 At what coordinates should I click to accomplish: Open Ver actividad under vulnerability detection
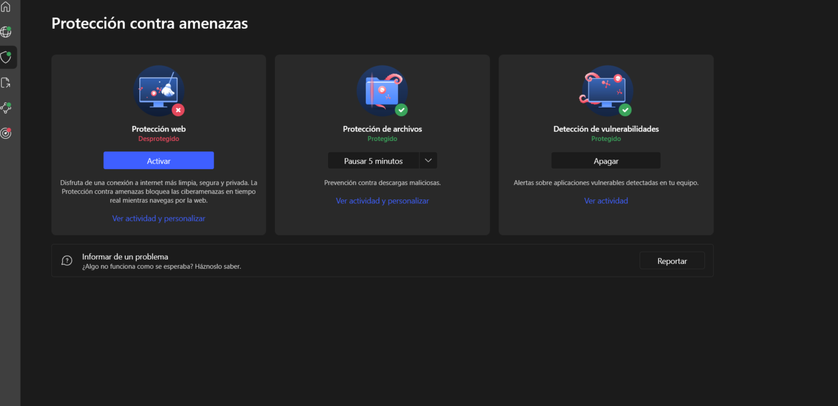(x=606, y=201)
